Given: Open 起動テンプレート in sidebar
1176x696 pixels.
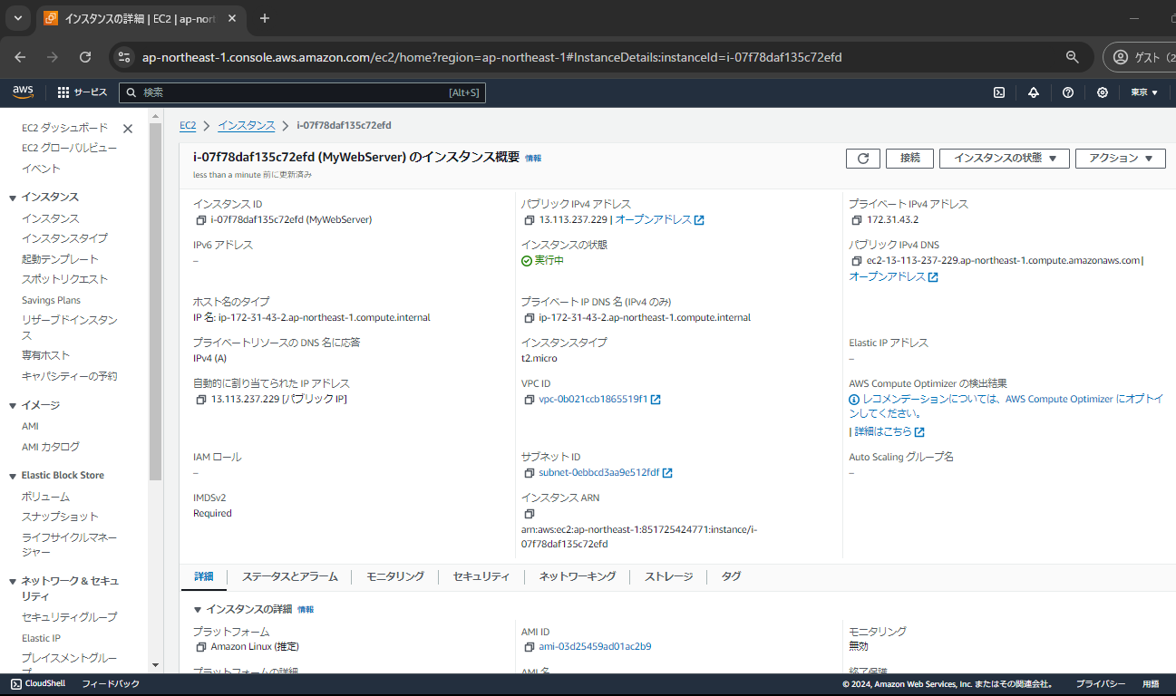Looking at the screenshot, I should (60, 259).
